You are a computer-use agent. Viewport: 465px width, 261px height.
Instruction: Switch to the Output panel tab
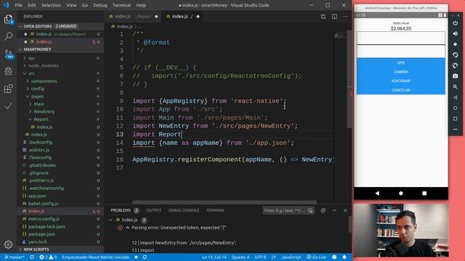(154, 210)
